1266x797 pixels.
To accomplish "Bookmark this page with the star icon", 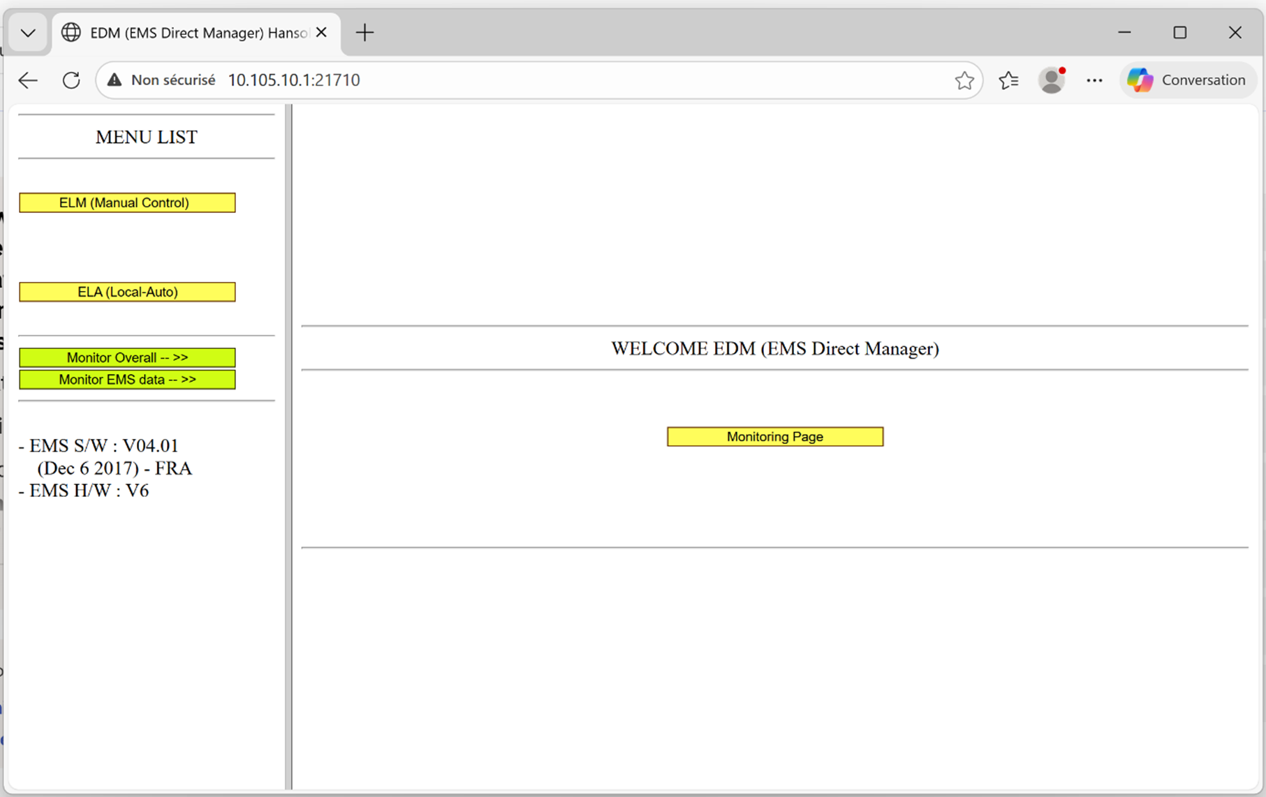I will (x=964, y=80).
